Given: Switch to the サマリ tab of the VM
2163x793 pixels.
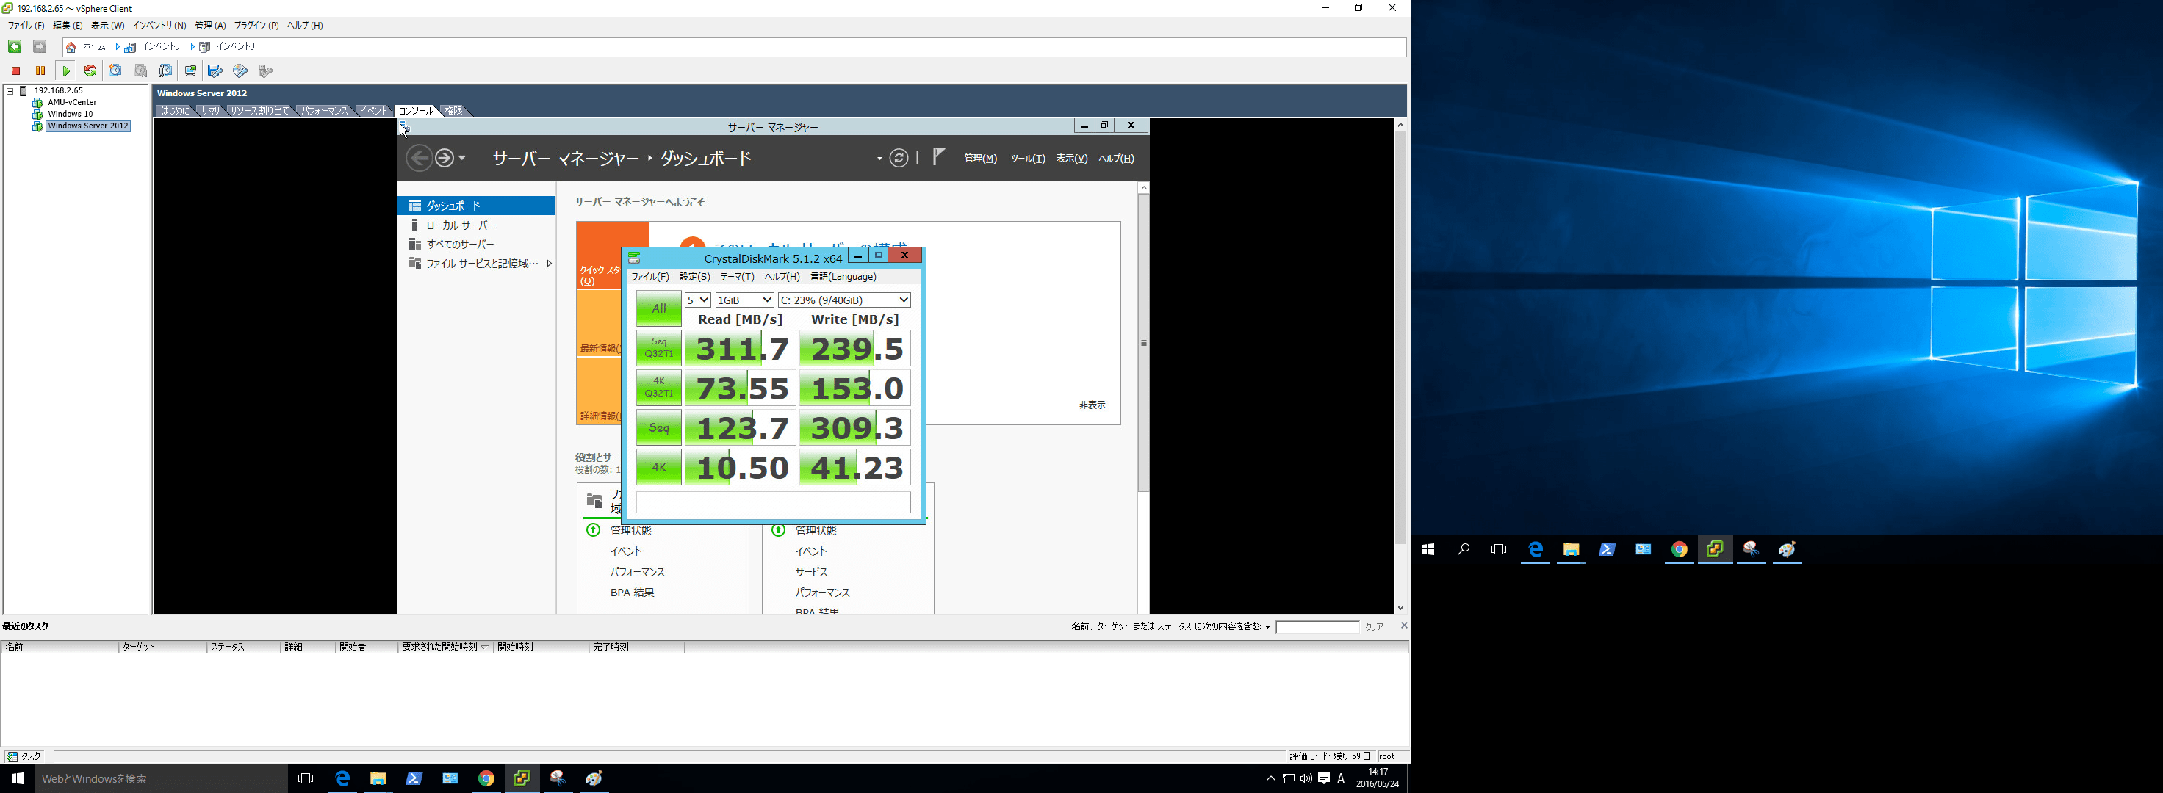Looking at the screenshot, I should [x=210, y=111].
